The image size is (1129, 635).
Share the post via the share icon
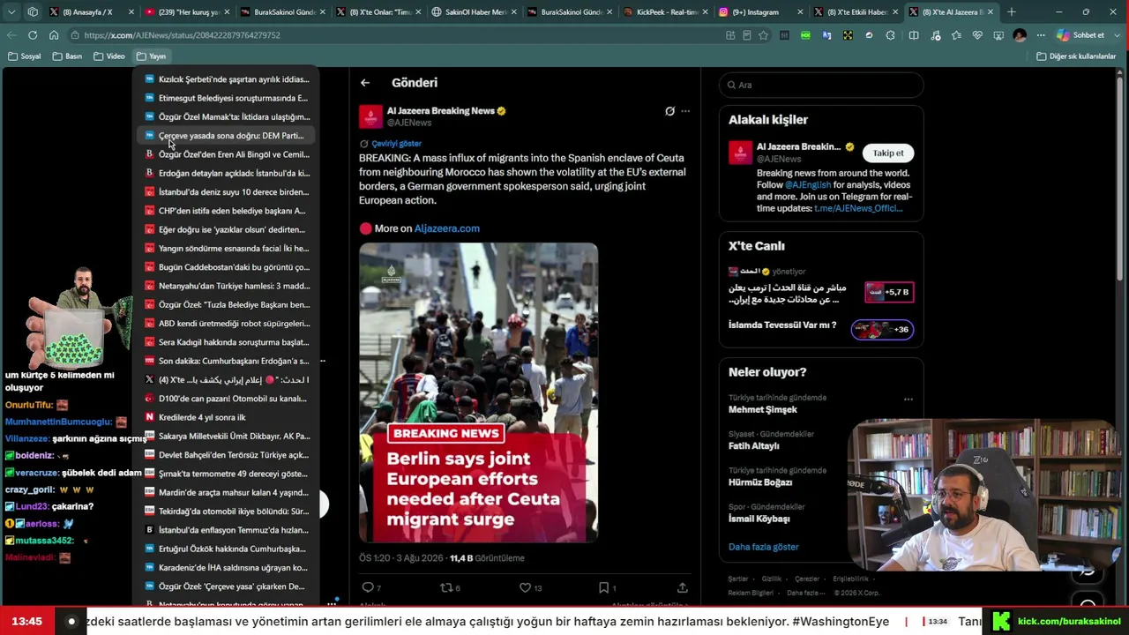point(682,587)
